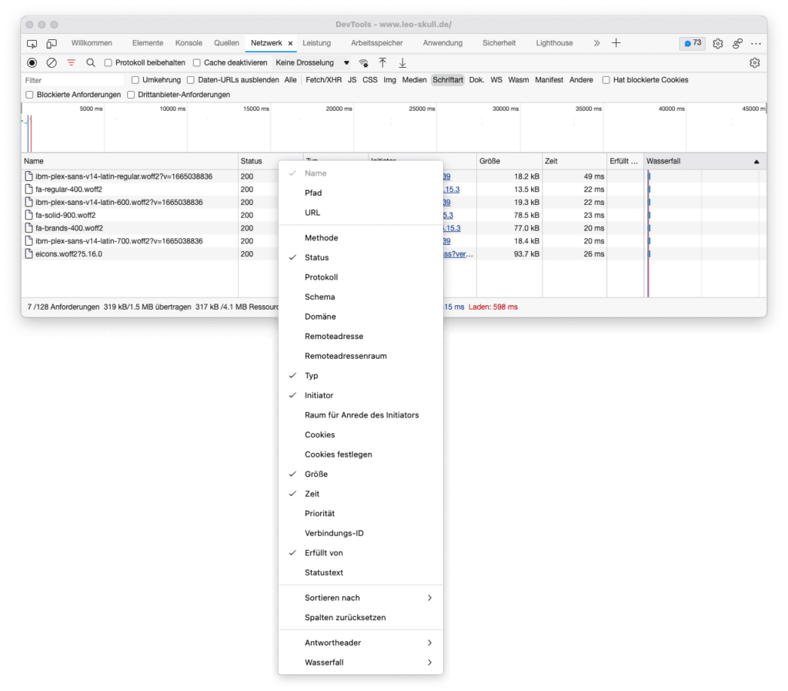Clear the network request log
The height and width of the screenshot is (691, 788).
coord(50,62)
